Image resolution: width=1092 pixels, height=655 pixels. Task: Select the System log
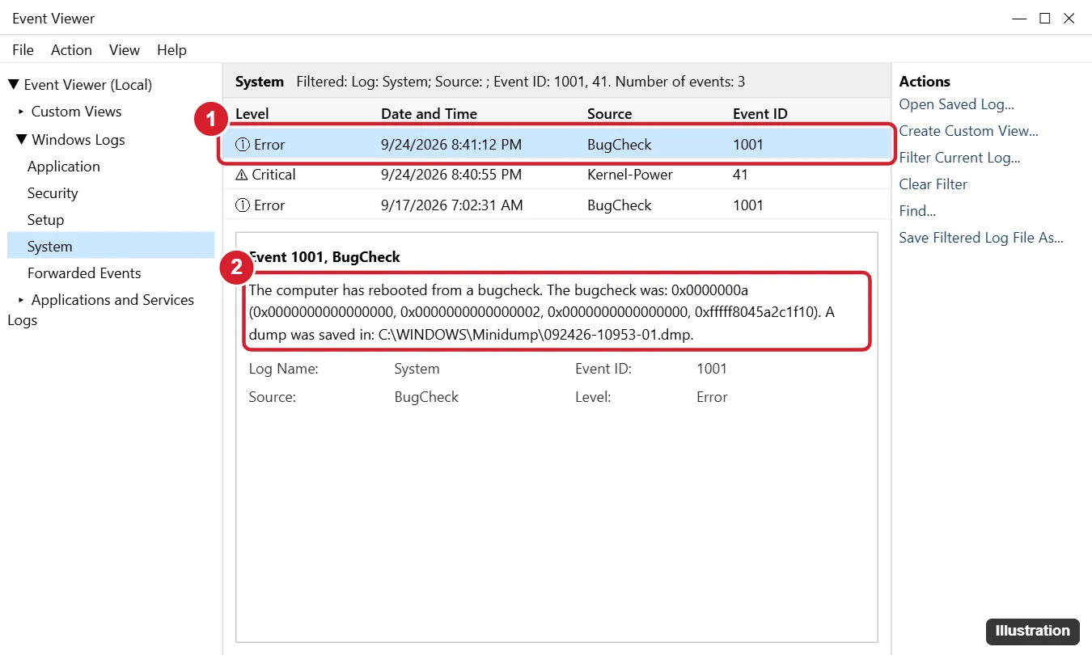tap(111, 246)
